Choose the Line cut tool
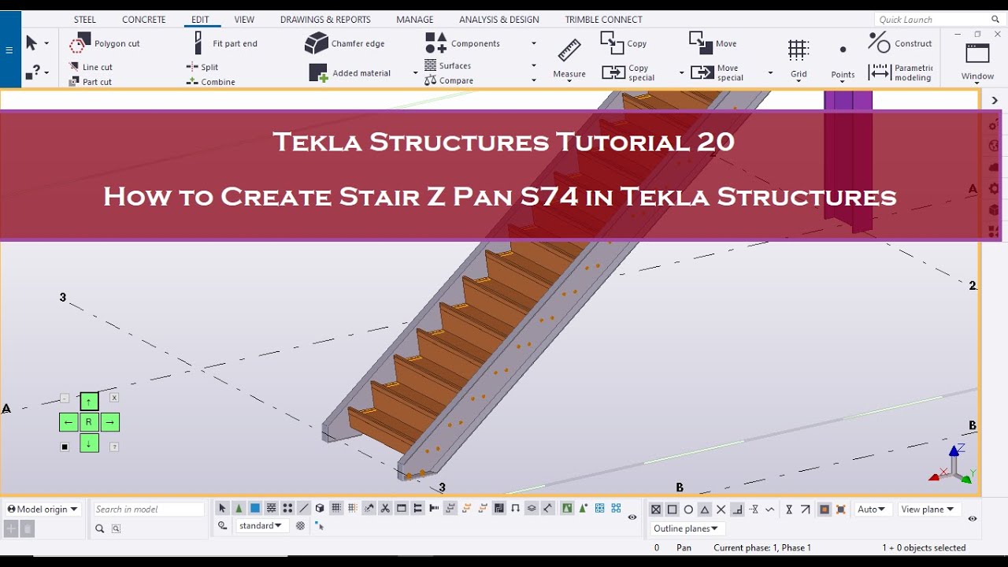The image size is (1008, 567). (x=91, y=67)
